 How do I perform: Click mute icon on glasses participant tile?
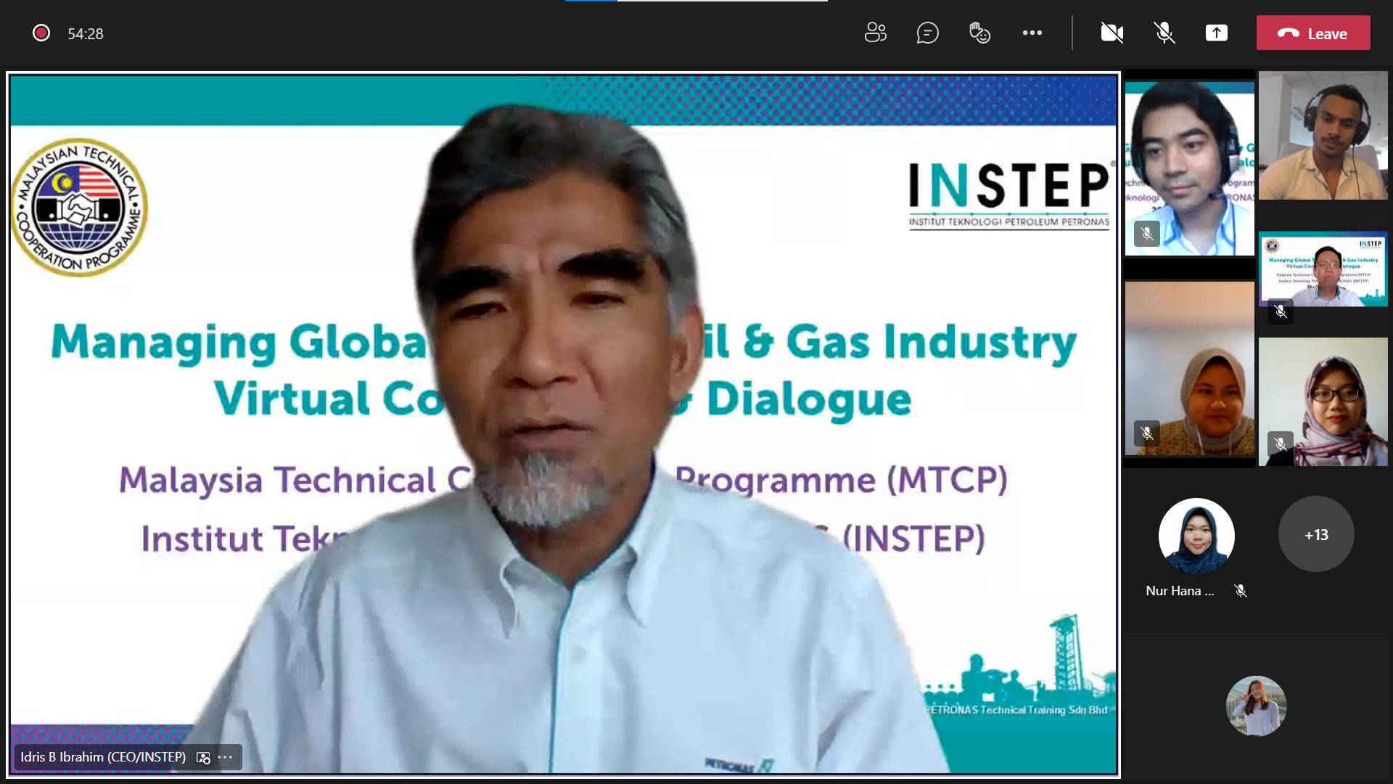coord(1281,443)
